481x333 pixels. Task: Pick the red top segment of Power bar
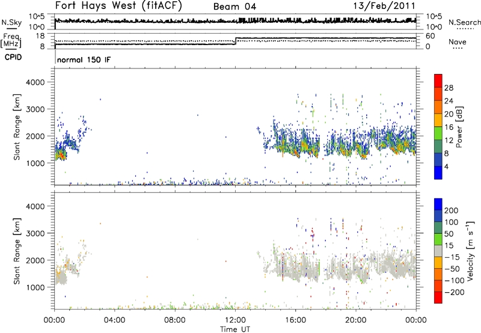point(438,81)
